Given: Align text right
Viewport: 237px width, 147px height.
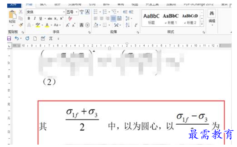Looking at the screenshot, I should (108, 18).
